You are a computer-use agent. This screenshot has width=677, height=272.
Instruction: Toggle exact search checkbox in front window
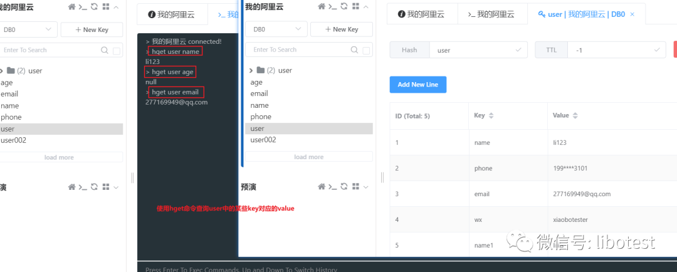366,51
